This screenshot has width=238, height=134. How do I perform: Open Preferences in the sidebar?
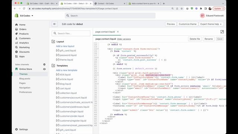(x=25, y=92)
